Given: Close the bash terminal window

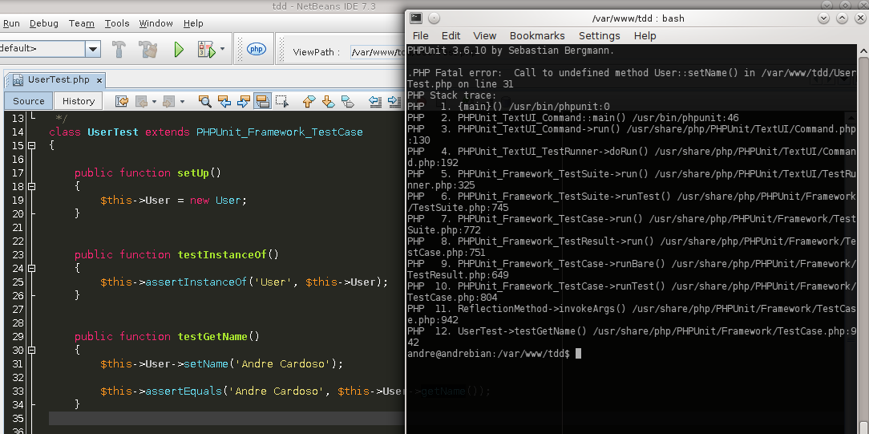Looking at the screenshot, I should click(860, 18).
